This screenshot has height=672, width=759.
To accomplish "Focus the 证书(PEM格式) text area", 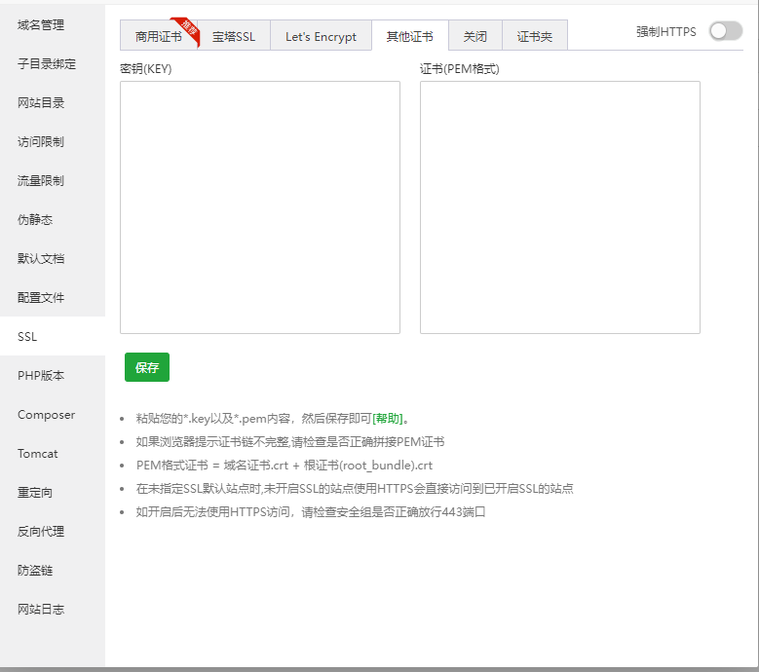I will tap(560, 207).
